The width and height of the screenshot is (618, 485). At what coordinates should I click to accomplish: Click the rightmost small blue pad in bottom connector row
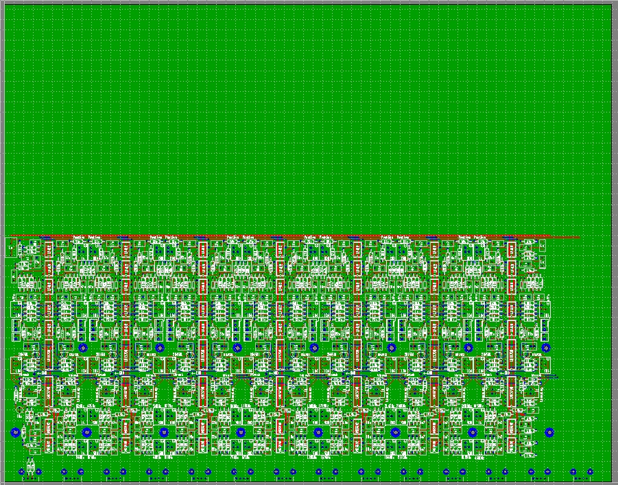point(590,472)
